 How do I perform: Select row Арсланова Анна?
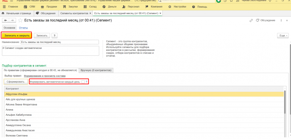click(x=144, y=120)
